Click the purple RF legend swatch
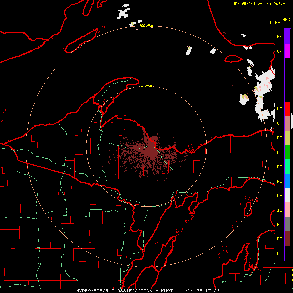 pos(287,36)
